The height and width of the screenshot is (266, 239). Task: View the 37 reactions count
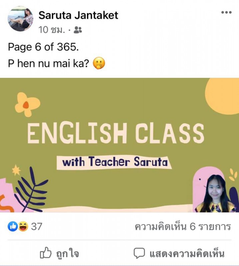click(36, 226)
